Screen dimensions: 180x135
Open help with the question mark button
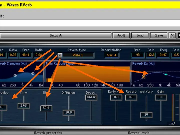172,35
